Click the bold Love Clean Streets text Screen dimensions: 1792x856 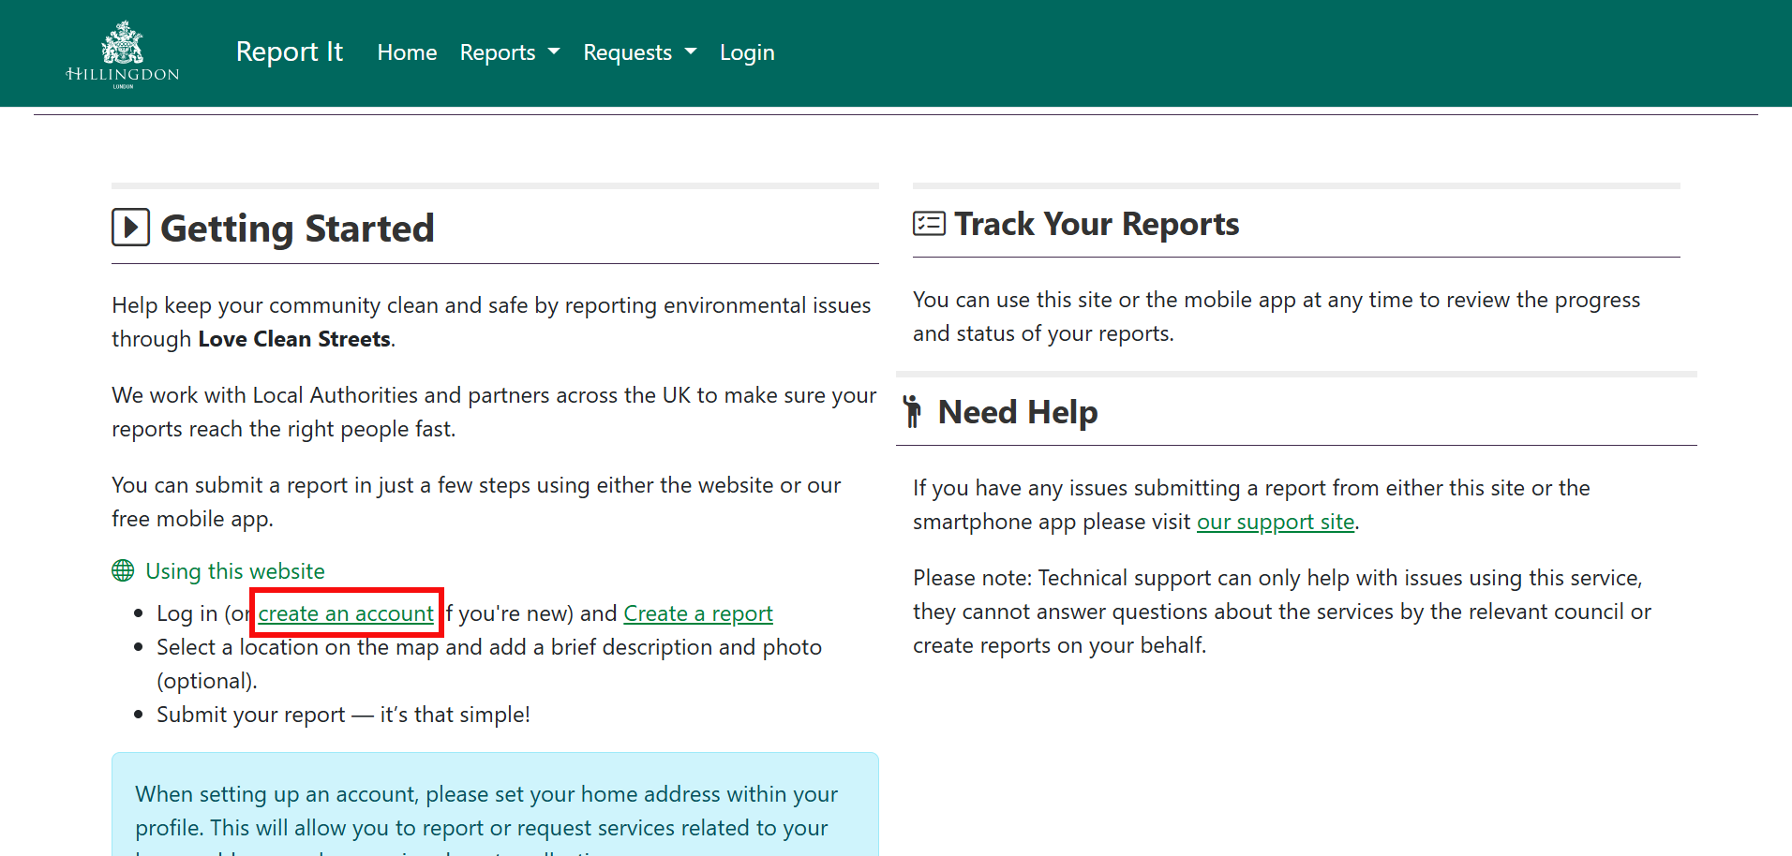[294, 339]
